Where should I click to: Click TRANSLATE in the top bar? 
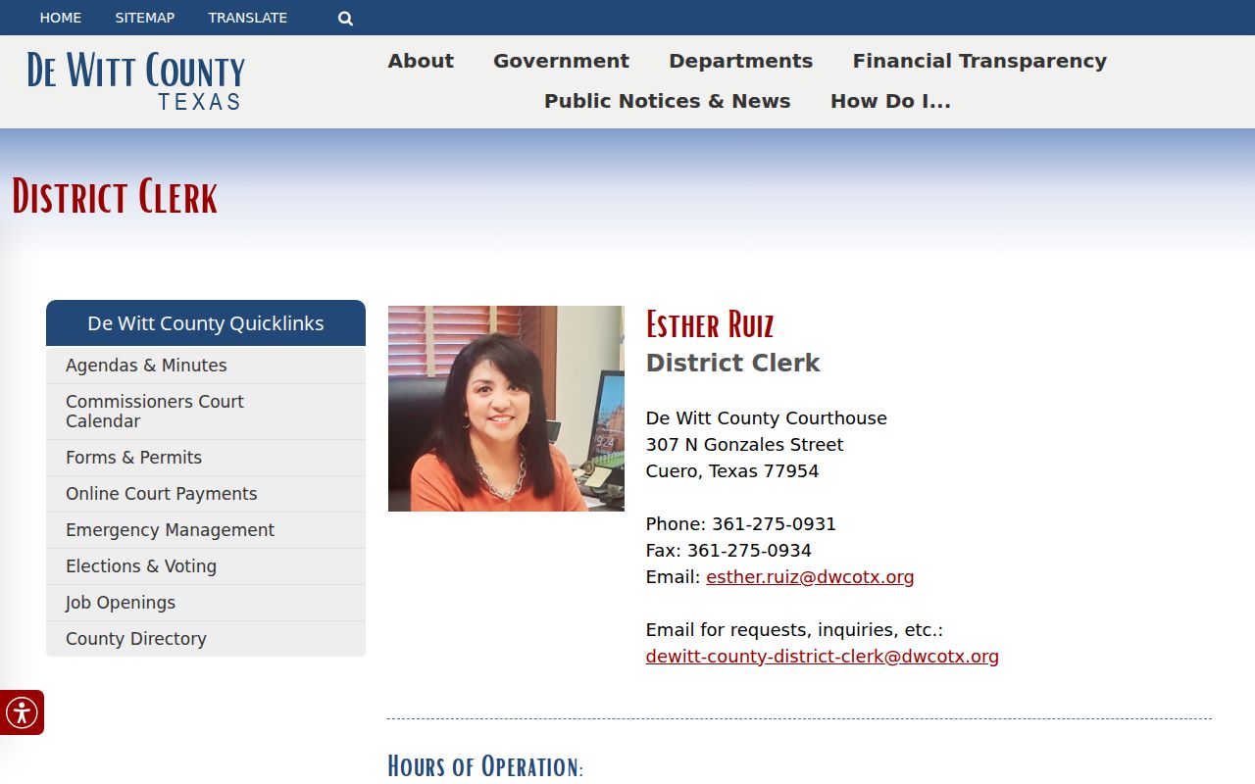[248, 18]
